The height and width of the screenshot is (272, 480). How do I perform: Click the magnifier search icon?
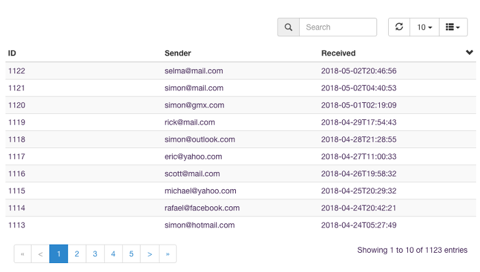pyautogui.click(x=288, y=27)
